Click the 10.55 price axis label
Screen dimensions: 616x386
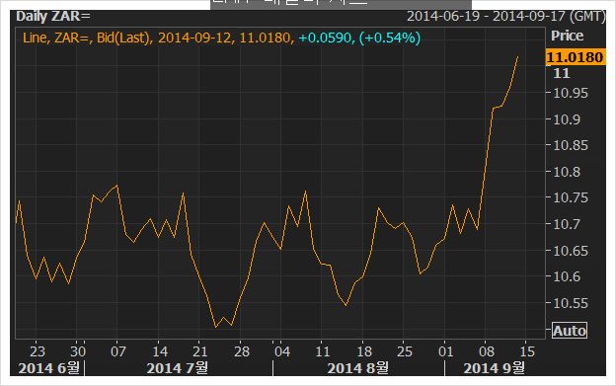[x=571, y=303]
